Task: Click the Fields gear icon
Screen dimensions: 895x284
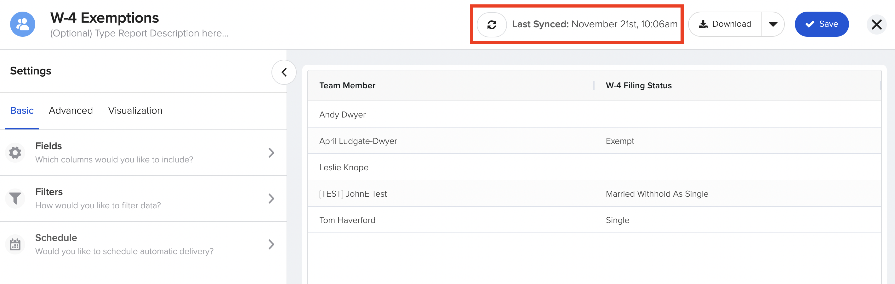Action: [x=15, y=153]
